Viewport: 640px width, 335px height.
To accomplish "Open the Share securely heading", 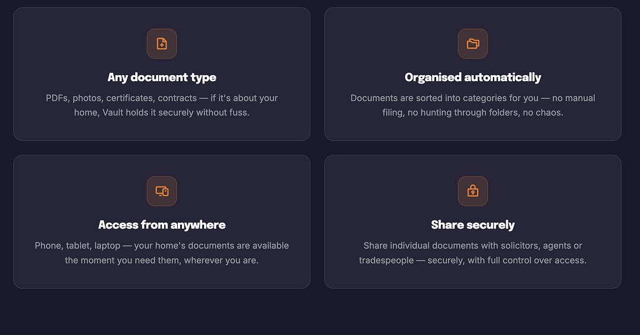I will (473, 225).
